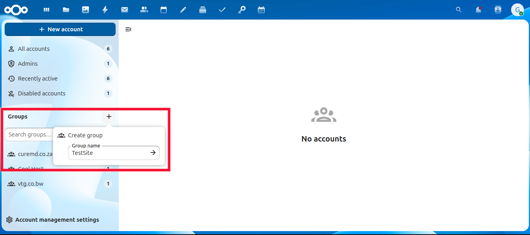Screen dimensions: 530x235
Task: Open the user avatar menu
Action: pos(518,10)
